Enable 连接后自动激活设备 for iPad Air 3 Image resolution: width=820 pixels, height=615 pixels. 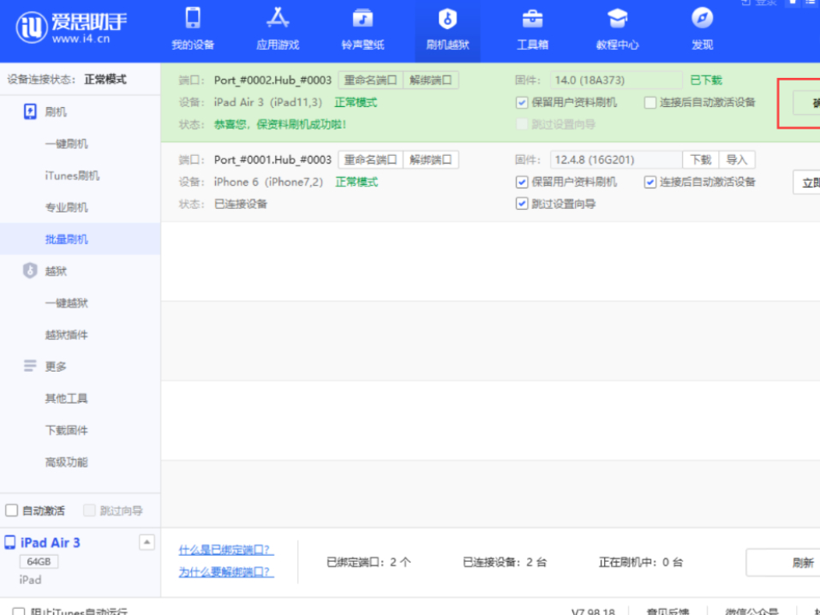coord(650,103)
